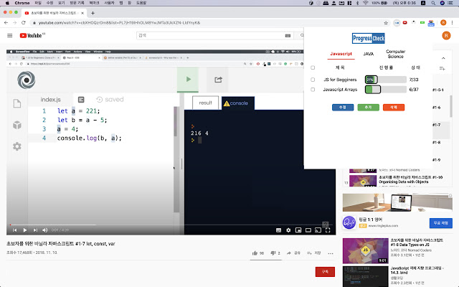Like the video with thumbs up
This screenshot has width=459, height=287.
tap(254, 253)
